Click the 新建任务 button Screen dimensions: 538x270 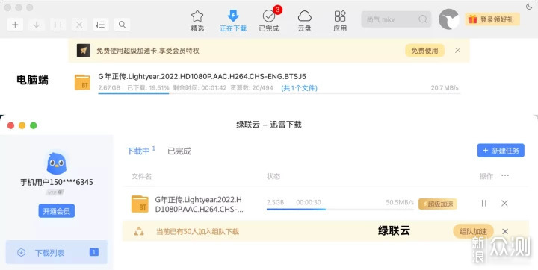(x=501, y=151)
